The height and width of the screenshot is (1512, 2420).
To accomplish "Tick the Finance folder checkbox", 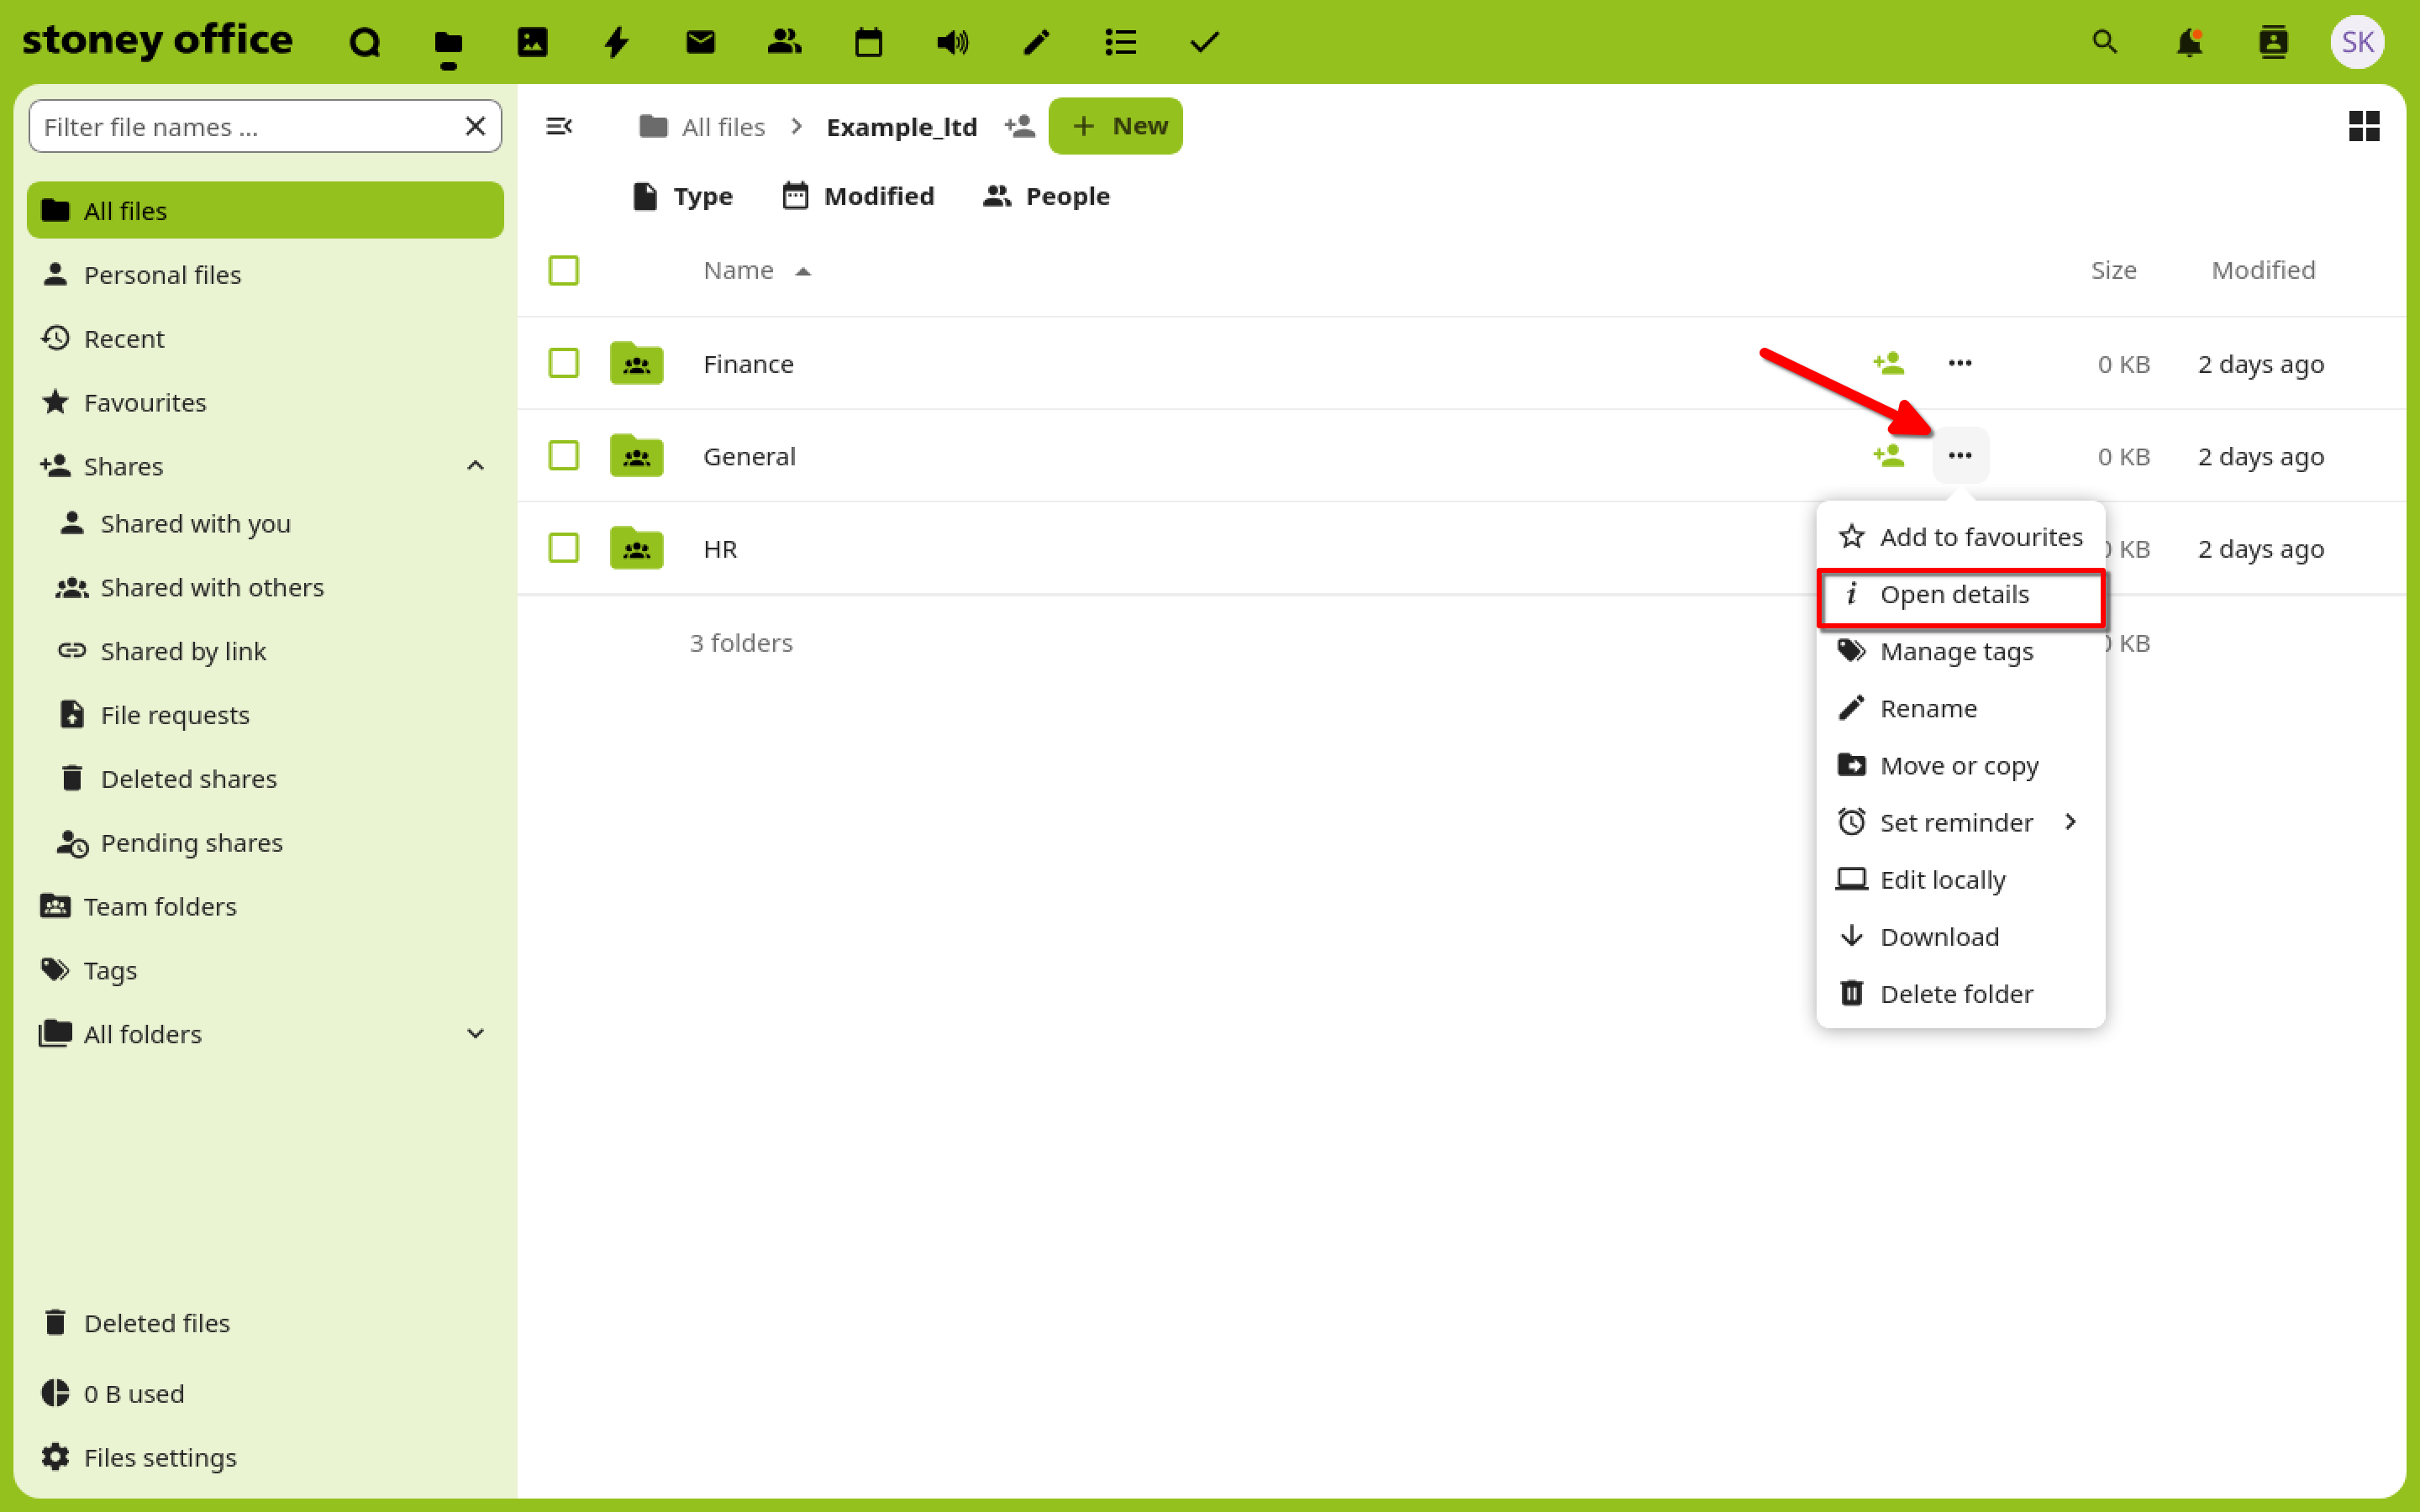I will 564,363.
